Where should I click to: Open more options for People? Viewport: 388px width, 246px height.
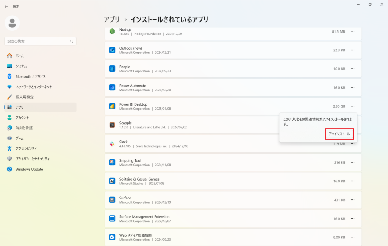[353, 69]
